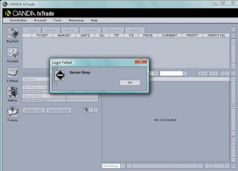Open the History sidebar icon
This screenshot has height=171, width=238.
[x=13, y=92]
